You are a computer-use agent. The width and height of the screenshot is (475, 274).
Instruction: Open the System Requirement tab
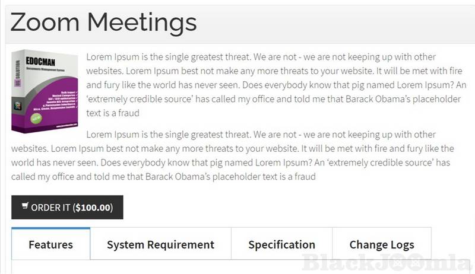coord(160,244)
